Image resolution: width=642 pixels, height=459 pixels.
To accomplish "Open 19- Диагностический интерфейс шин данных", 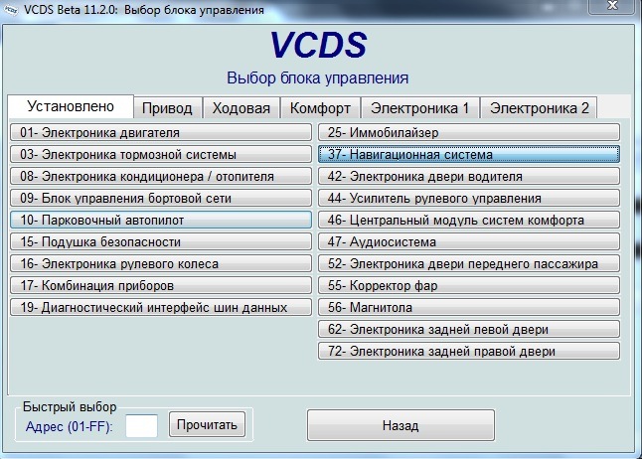I will coord(161,307).
